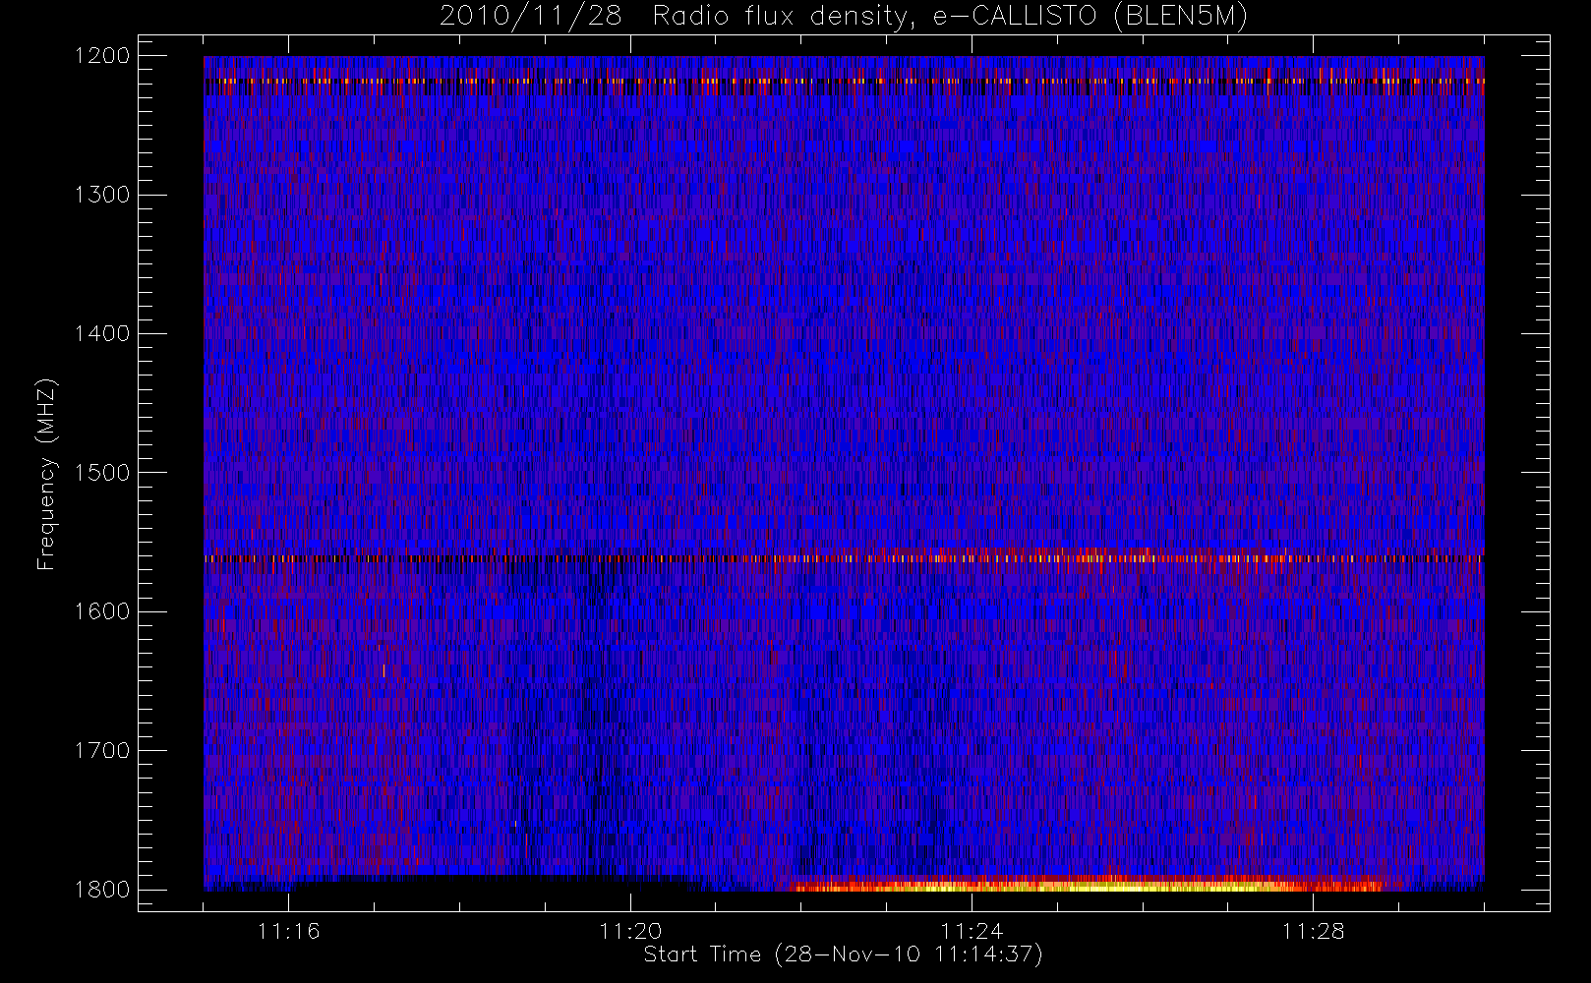
Task: Click the 11:20 time tick label
Action: [630, 931]
